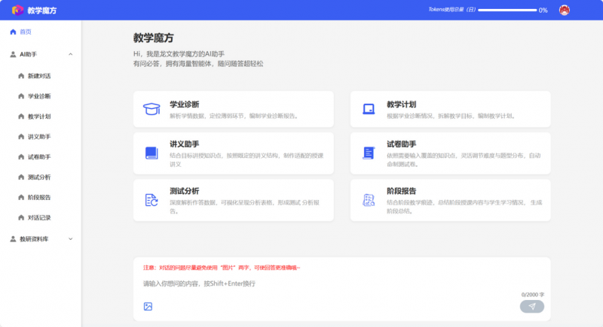This screenshot has width=603, height=327.
Task: Open the user avatar in top right
Action: pos(564,10)
